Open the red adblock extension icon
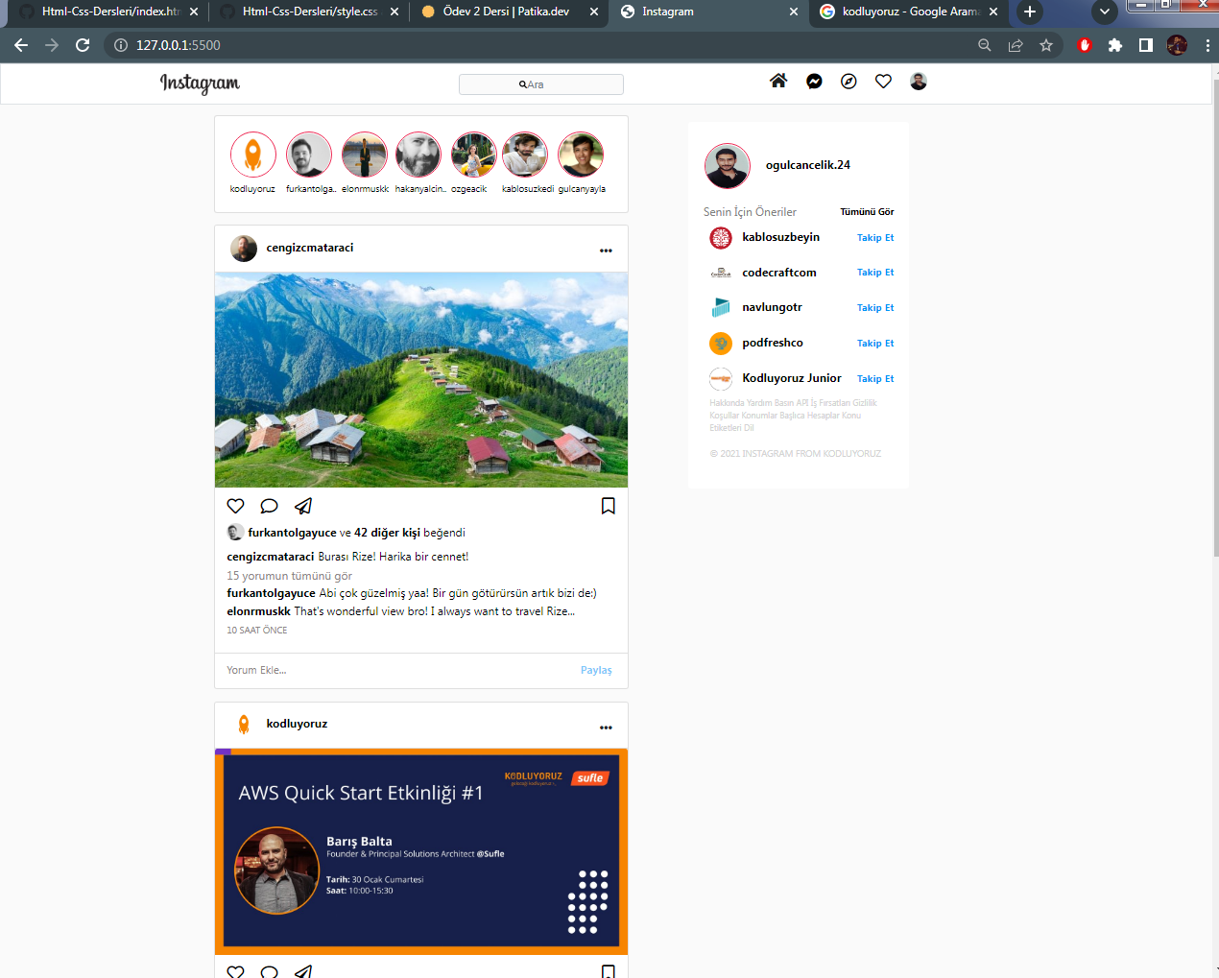The image size is (1219, 978). [x=1085, y=45]
